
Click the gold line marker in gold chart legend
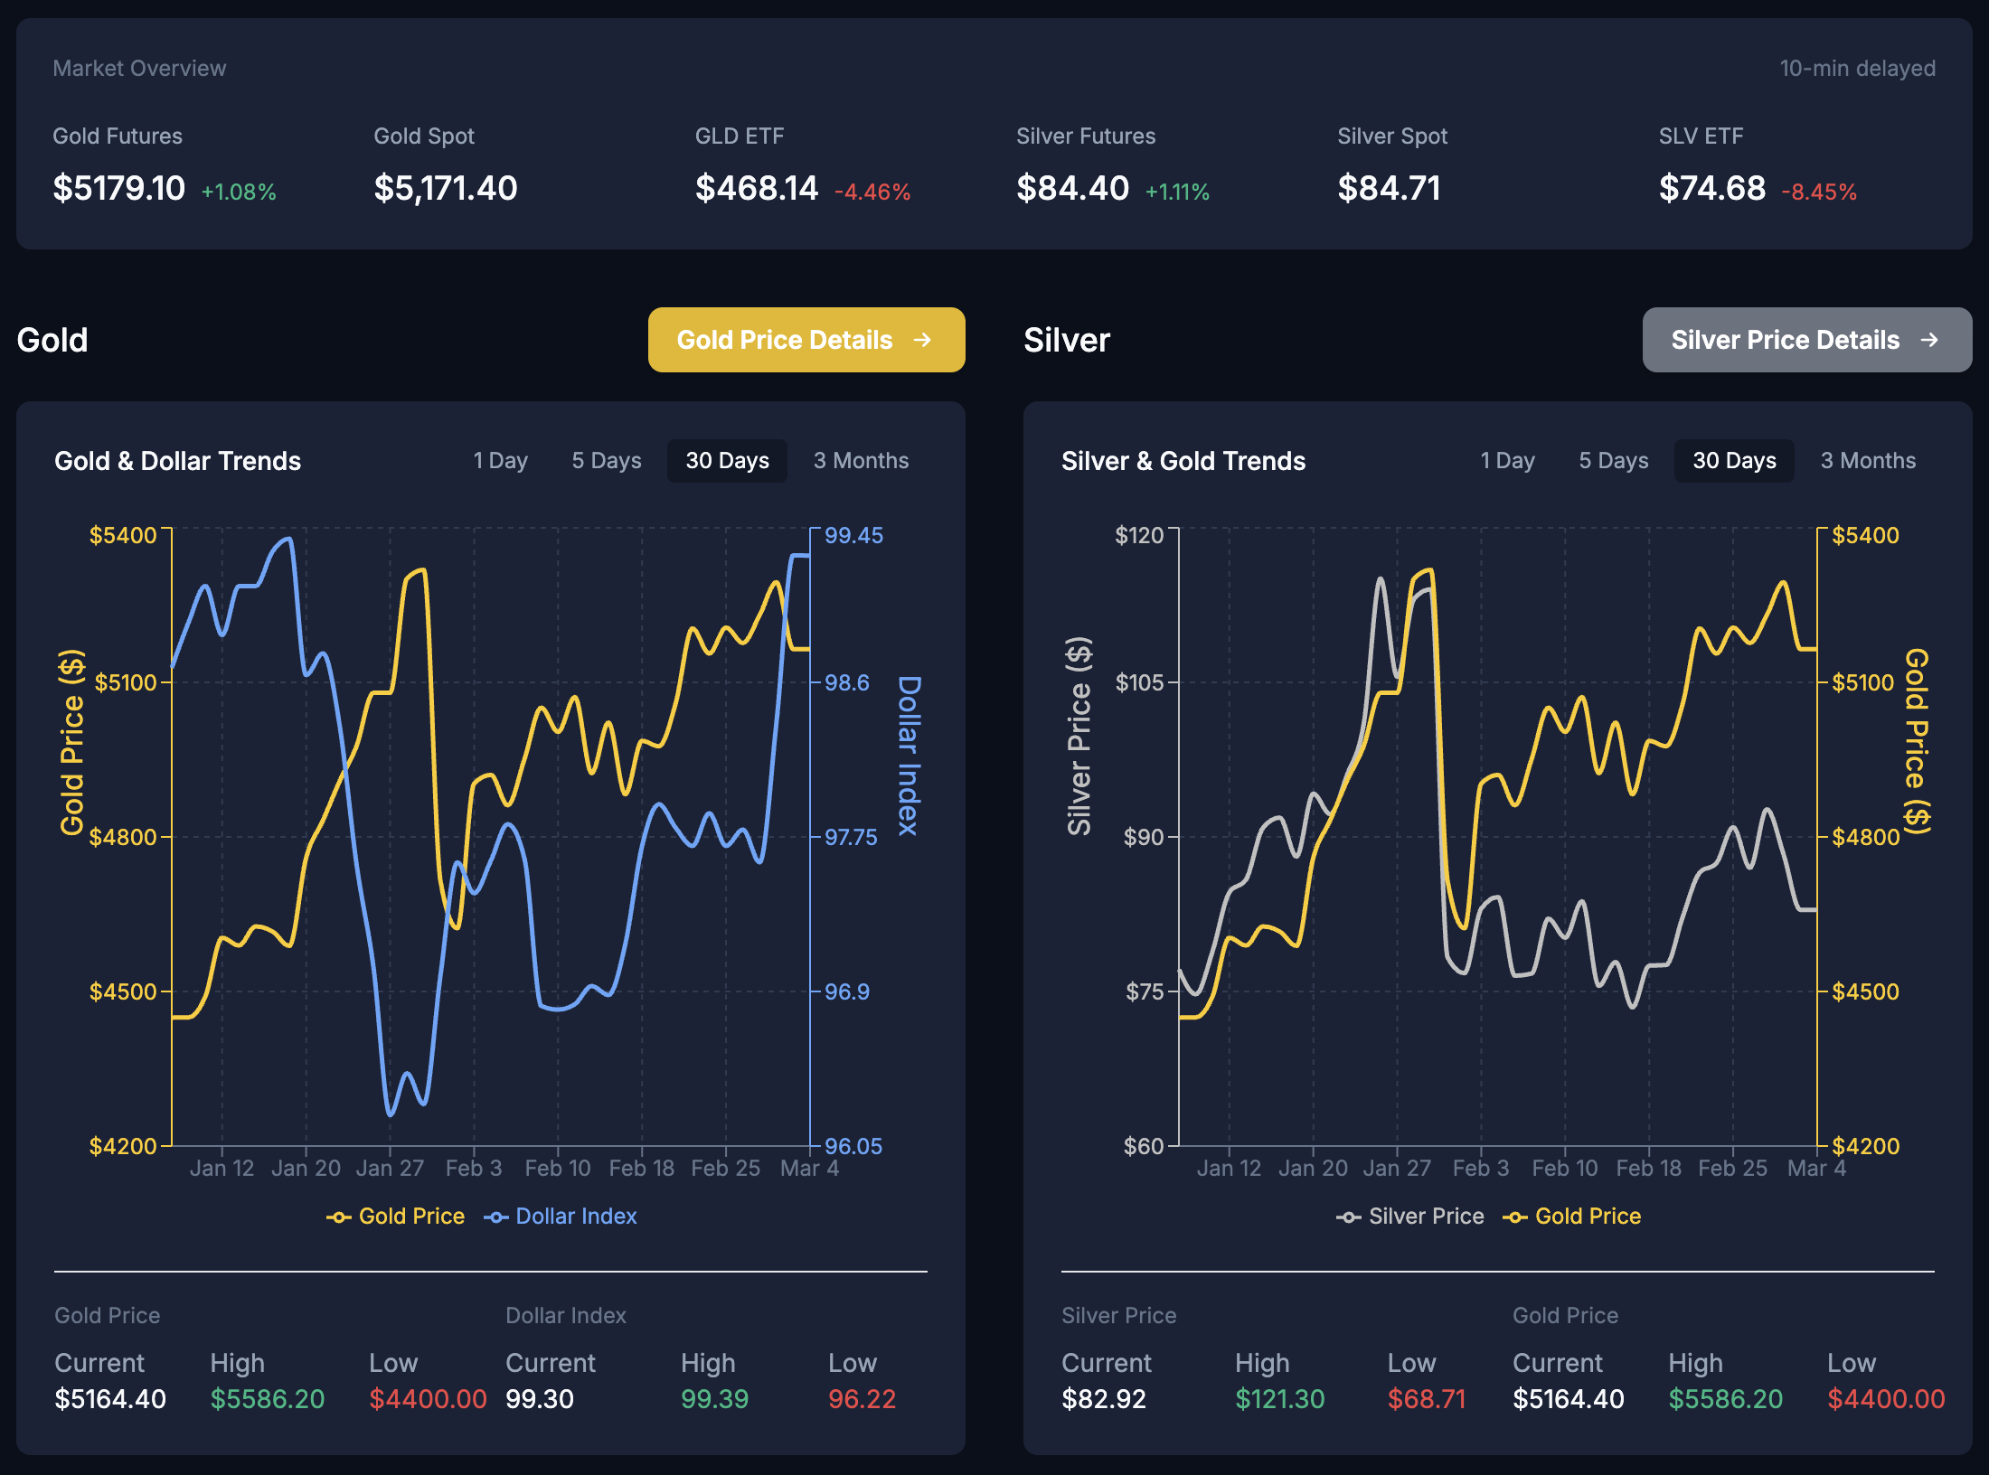339,1216
